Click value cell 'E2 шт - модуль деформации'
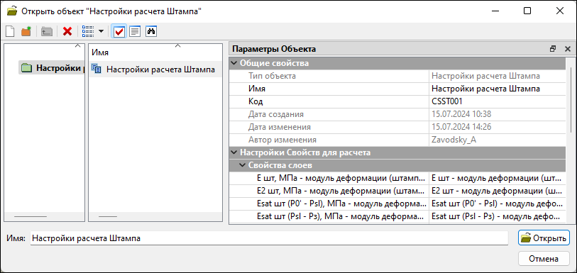577x273 pixels. [x=497, y=191]
